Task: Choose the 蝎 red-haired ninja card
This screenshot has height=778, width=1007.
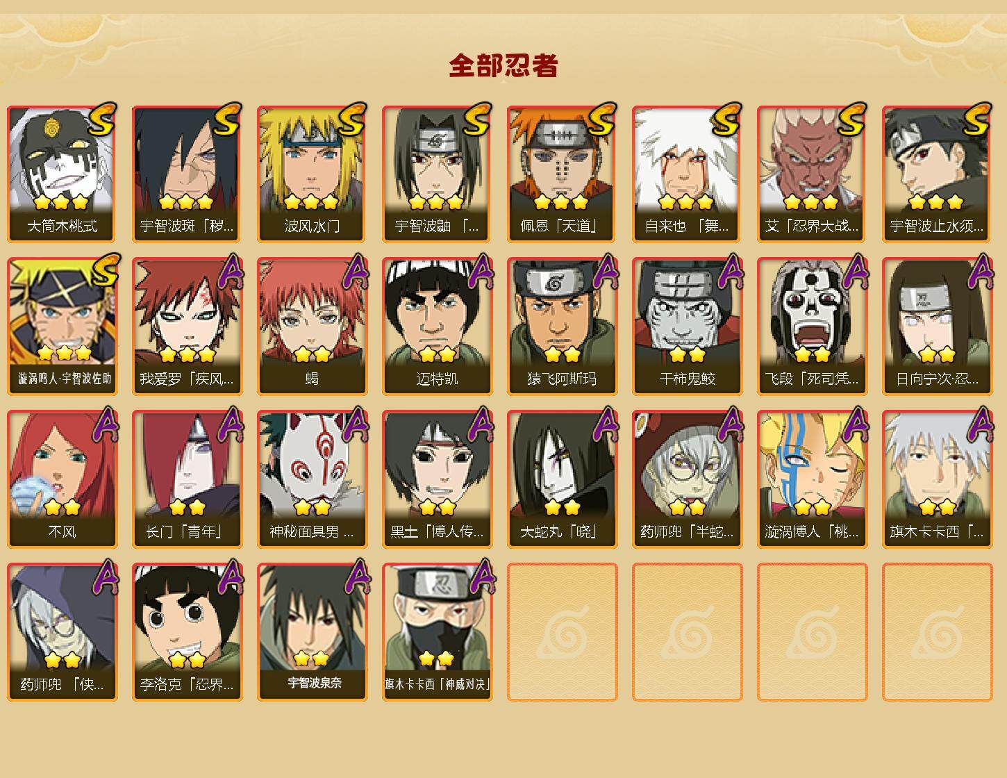Action: pyautogui.click(x=313, y=326)
